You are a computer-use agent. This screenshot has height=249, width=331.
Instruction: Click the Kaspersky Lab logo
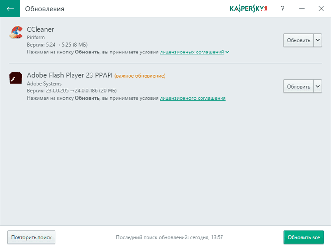coord(248,9)
